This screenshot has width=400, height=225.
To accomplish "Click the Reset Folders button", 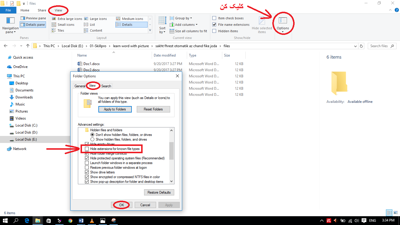I will click(153, 109).
